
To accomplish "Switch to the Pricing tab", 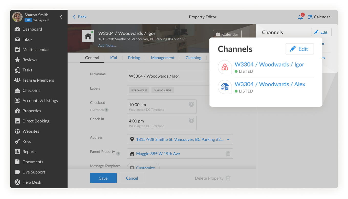I will (x=134, y=58).
